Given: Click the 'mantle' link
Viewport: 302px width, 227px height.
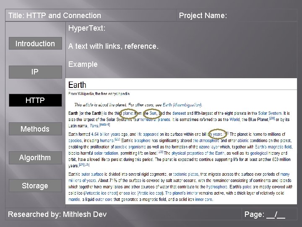Looking at the screenshot, I should (x=74, y=199).
